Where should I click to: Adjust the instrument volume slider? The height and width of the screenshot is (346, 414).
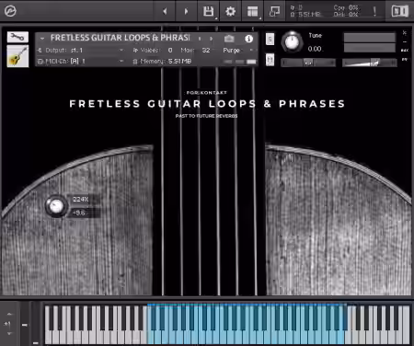[x=370, y=63]
